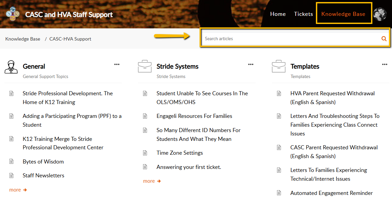Viewport: 392px width, 201px height.
Task: Click document icon beside Stride Professional Development
Action: point(11,93)
